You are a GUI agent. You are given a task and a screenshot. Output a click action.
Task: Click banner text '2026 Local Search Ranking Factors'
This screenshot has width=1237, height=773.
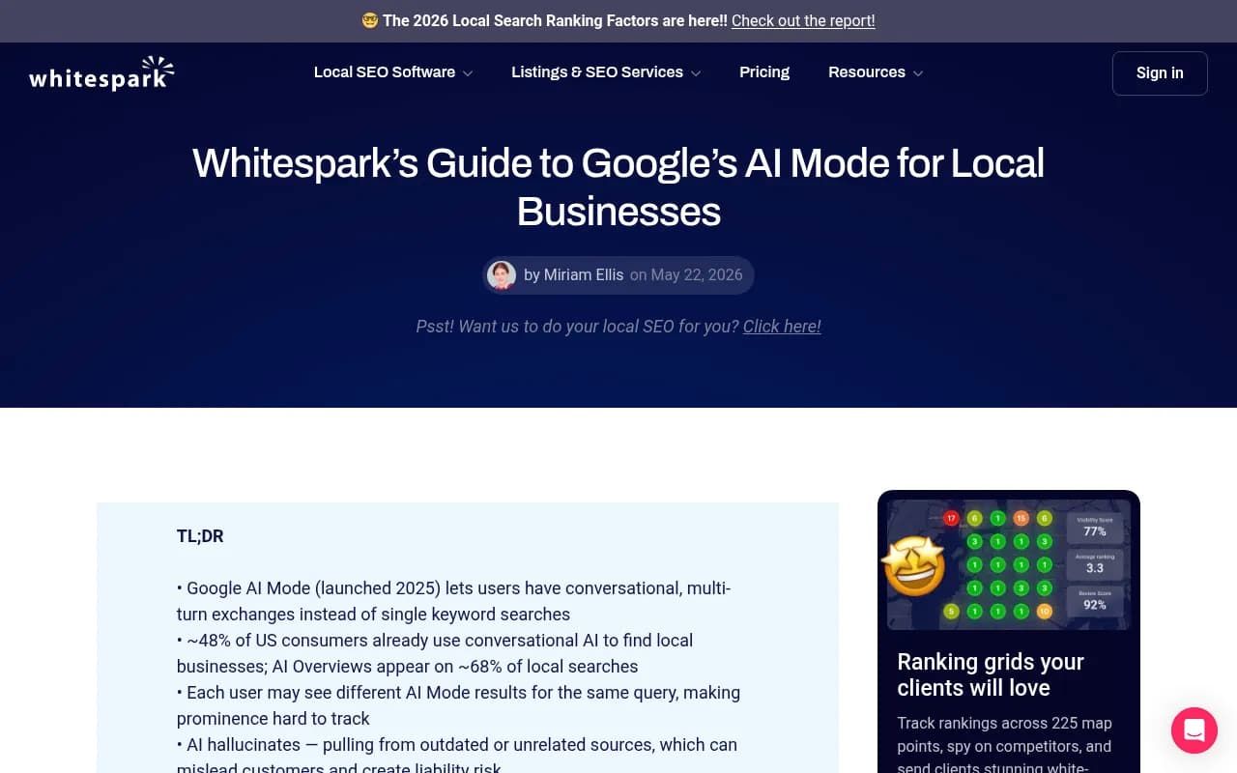568,20
